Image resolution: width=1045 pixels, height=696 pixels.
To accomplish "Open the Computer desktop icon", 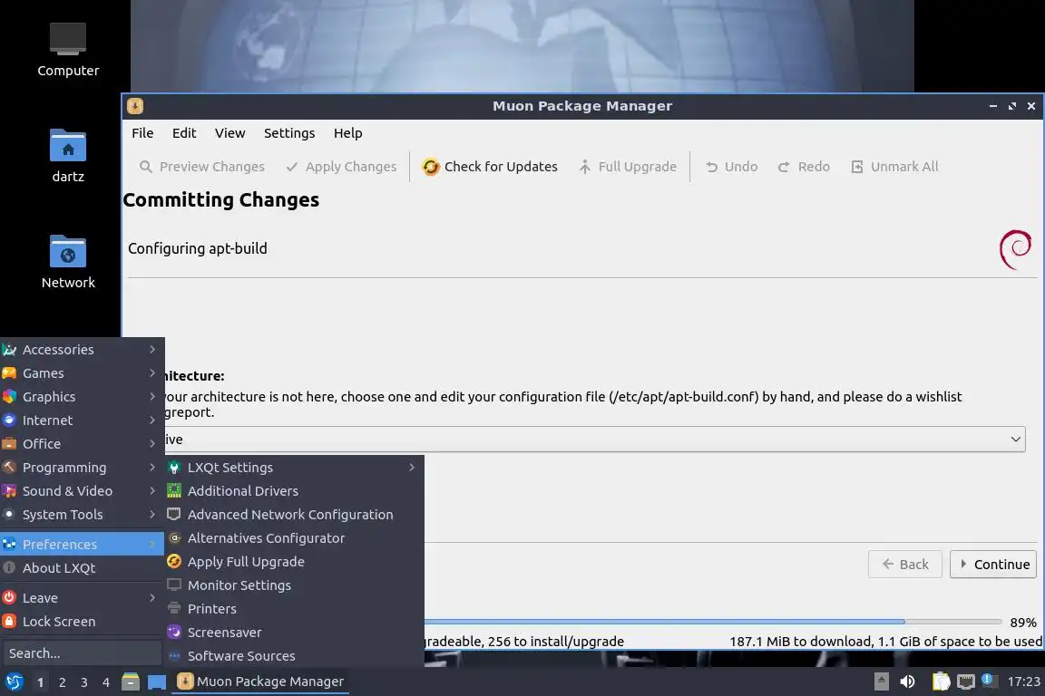I will coord(67,50).
